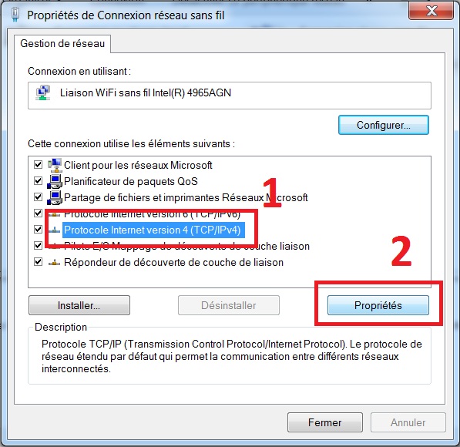This screenshot has height=447, width=460.
Task: Uncheck Client pour les réseaux Microsoft checkbox
Action: point(38,165)
